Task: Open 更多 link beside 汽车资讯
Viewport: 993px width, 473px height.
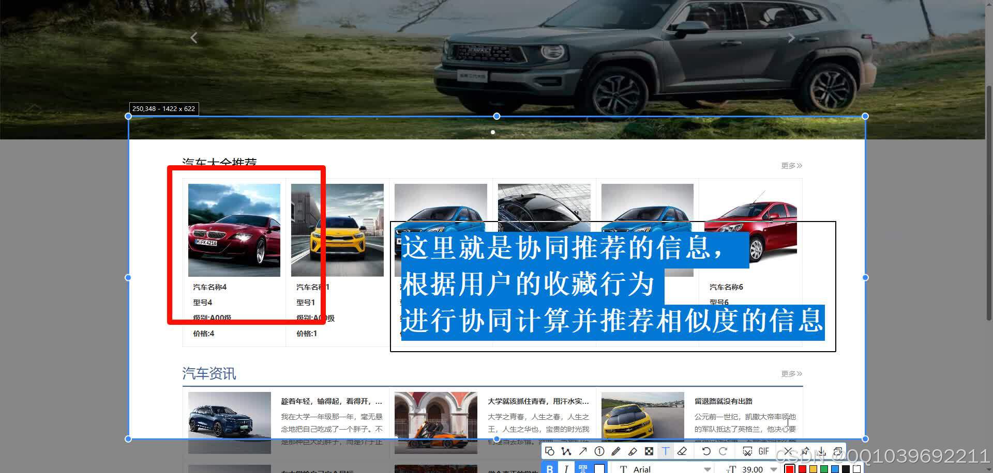Action: (791, 374)
